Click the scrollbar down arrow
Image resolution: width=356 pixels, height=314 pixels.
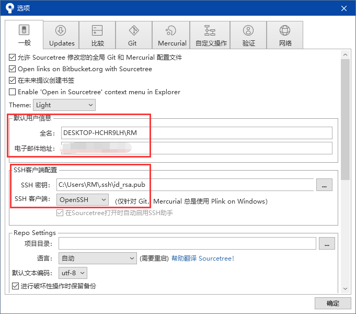point(346,288)
